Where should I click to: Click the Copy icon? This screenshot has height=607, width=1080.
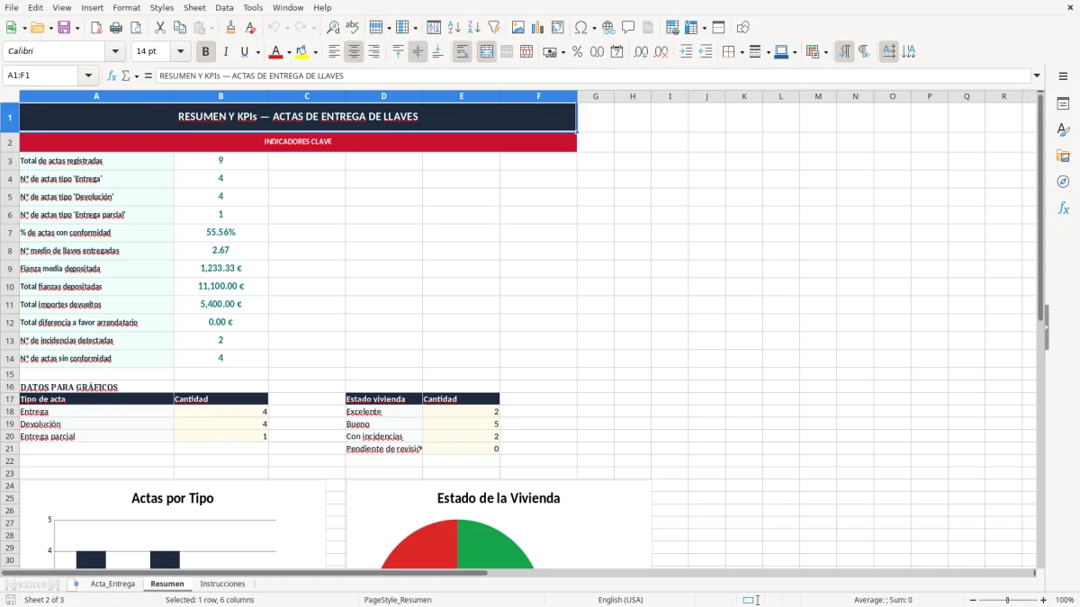point(179,28)
